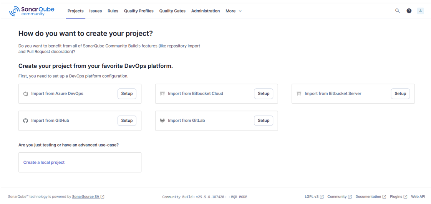Click external-link icon beside Community
The image size is (431, 204).
click(350, 197)
